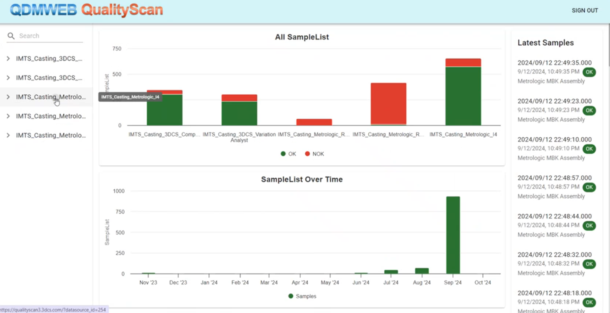Viewport: 610px width, 313px height.
Task: Toggle the NOK legend item in All SampleList
Action: (315, 154)
